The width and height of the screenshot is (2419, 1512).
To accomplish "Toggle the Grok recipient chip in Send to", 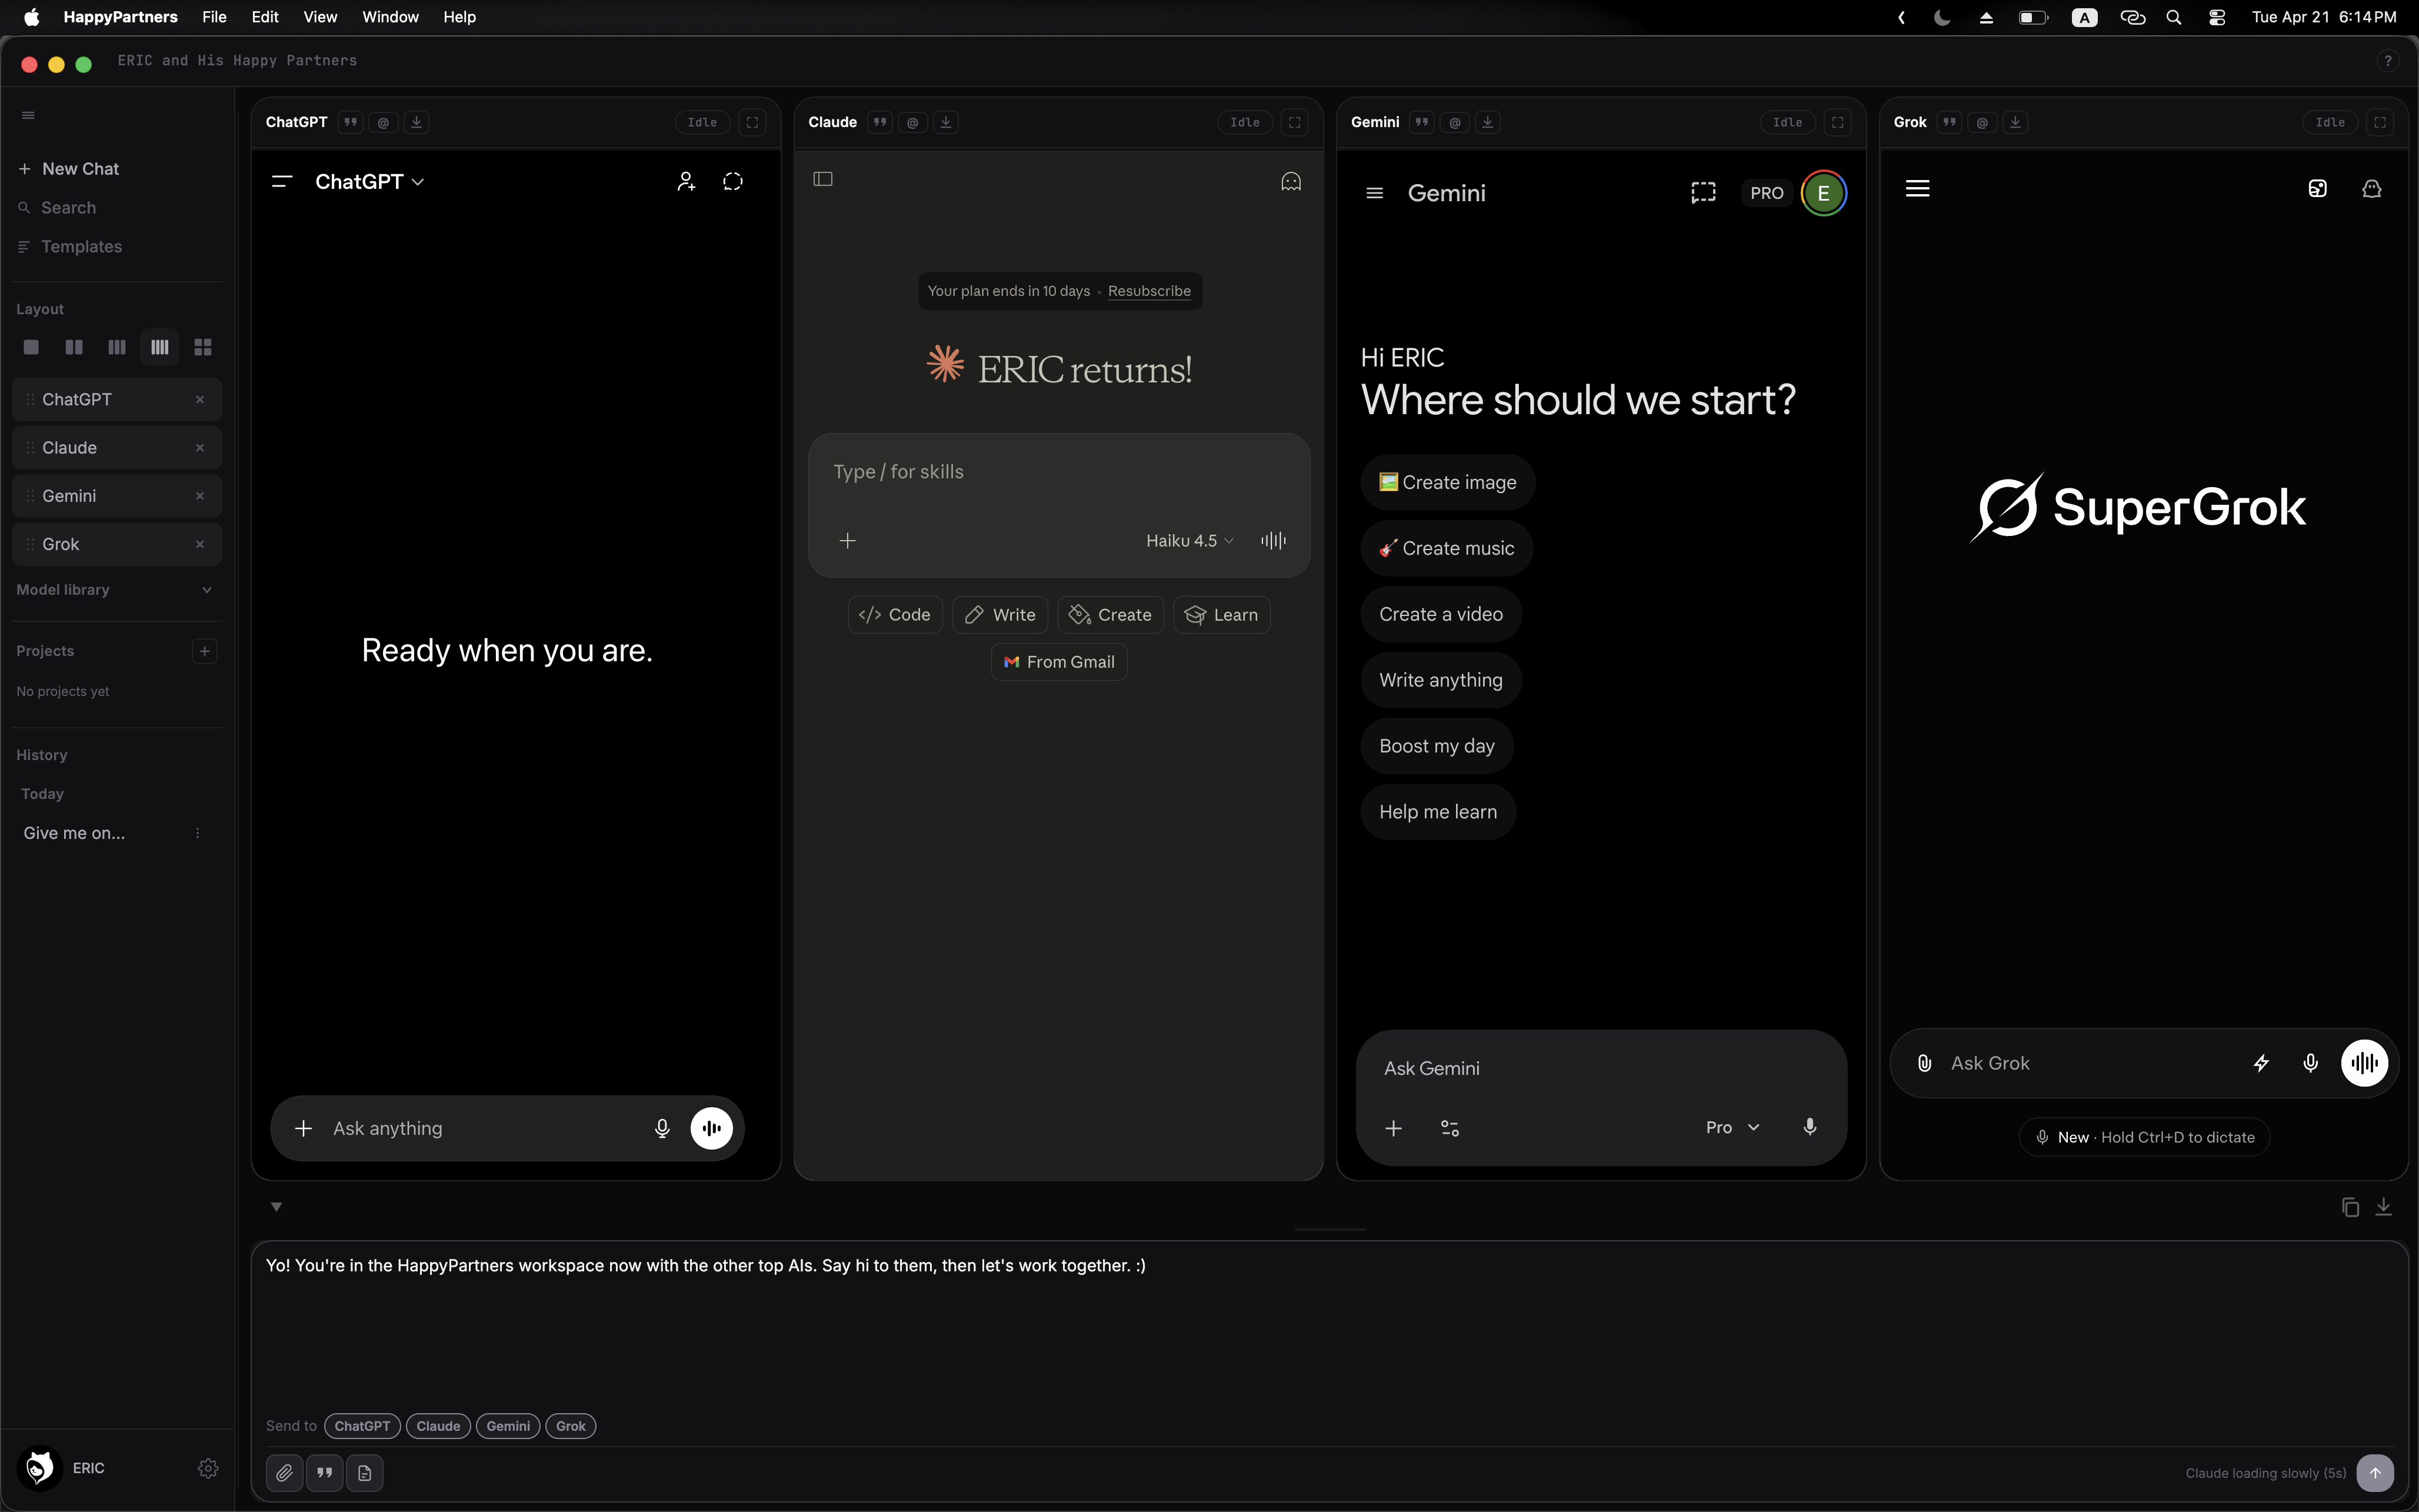I will point(571,1426).
